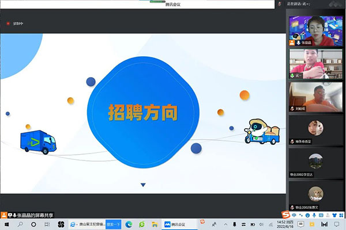Select 张晶晶's video thumbnail

coord(315,28)
